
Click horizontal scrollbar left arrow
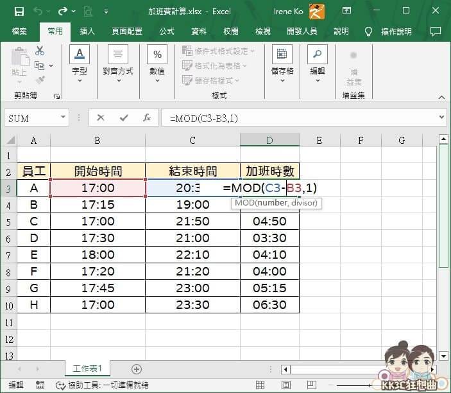tap(285, 369)
